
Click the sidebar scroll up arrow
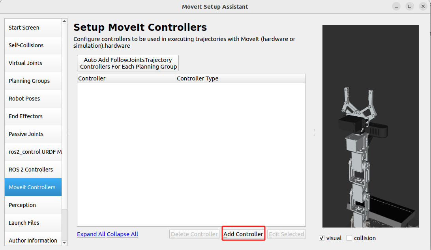[x=64, y=21]
